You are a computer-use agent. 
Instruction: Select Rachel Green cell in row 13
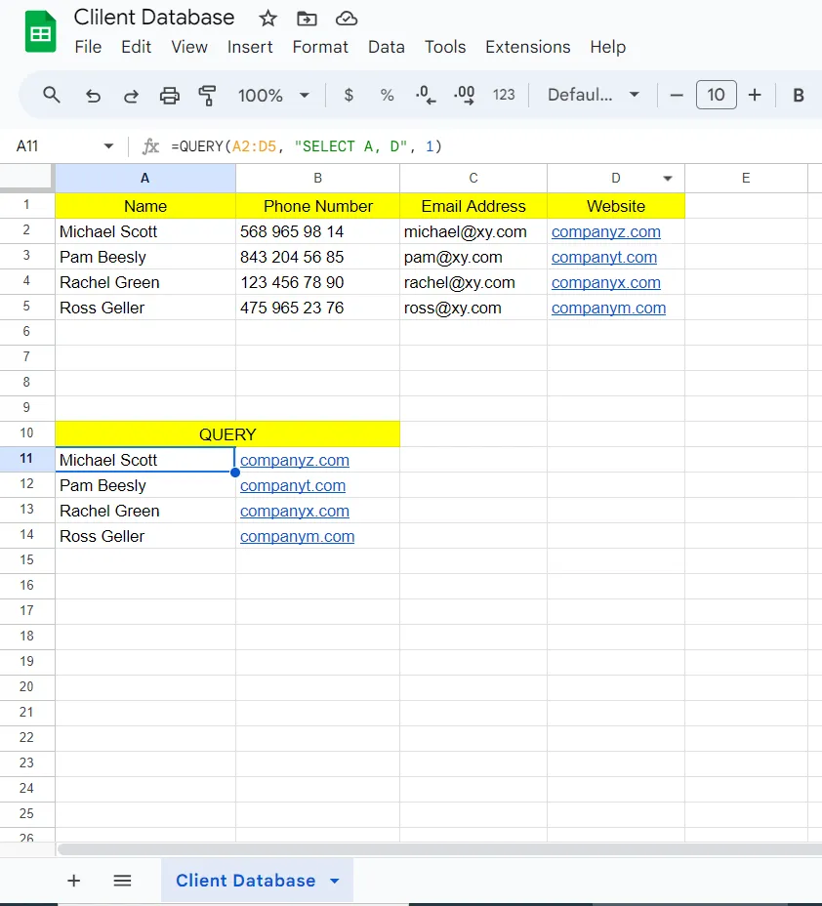point(145,511)
